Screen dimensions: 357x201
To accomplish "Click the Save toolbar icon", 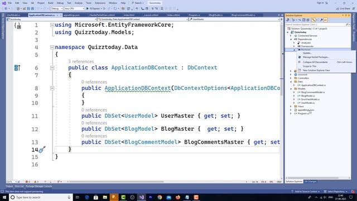I will (28, 9).
